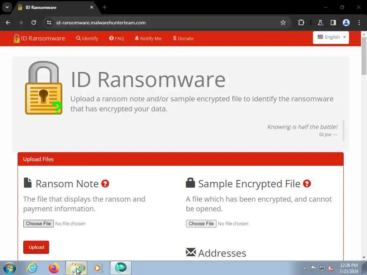This screenshot has height=275, width=367.
Task: Launch Firefox from taskbar
Action: tap(54, 268)
